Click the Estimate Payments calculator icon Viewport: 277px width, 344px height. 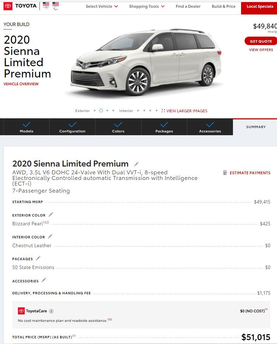(x=225, y=173)
